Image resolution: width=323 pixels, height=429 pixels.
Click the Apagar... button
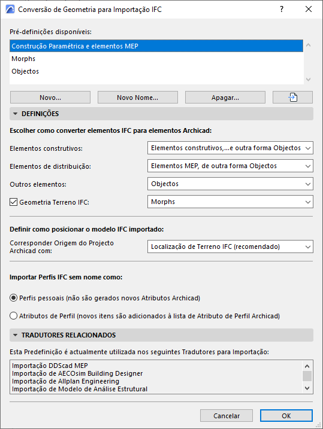click(x=225, y=98)
